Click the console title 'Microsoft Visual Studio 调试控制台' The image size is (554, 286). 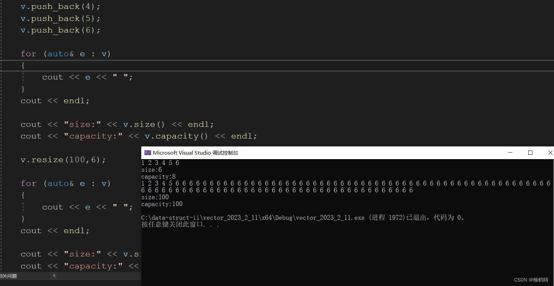(x=196, y=153)
